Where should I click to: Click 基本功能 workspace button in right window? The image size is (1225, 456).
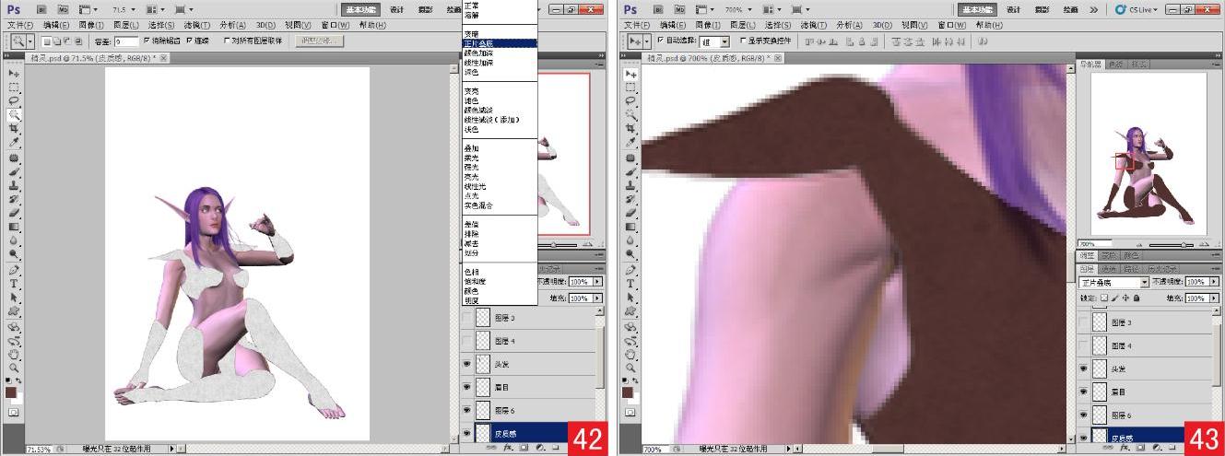click(977, 9)
